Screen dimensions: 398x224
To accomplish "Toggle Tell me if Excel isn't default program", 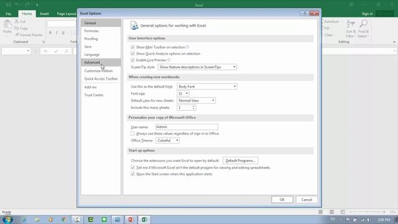I will click(132, 167).
